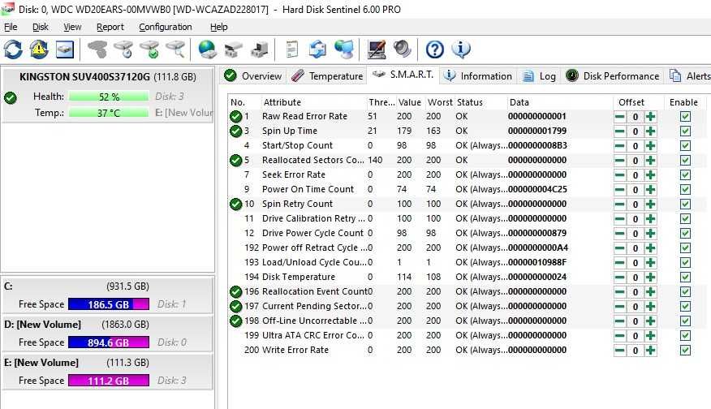Screen dimensions: 711x409
Task: Decrease offset for Seek Error Rate
Action: (620, 175)
